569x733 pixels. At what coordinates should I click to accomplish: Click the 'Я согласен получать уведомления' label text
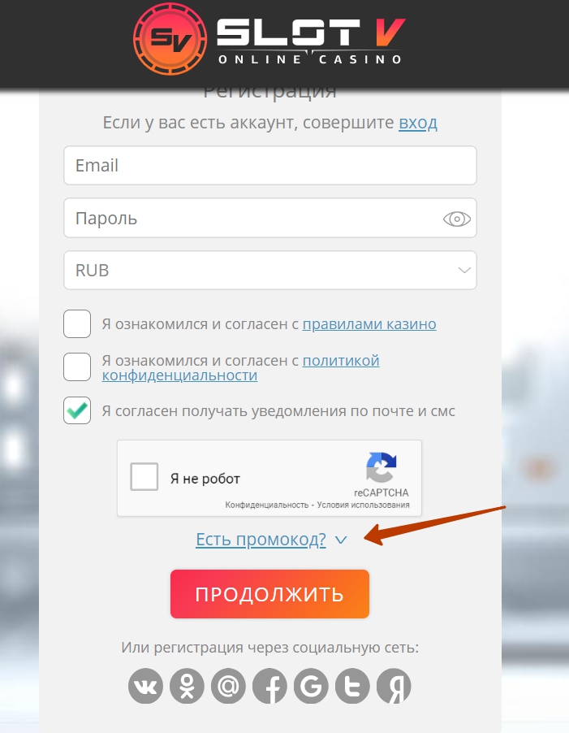point(278,411)
